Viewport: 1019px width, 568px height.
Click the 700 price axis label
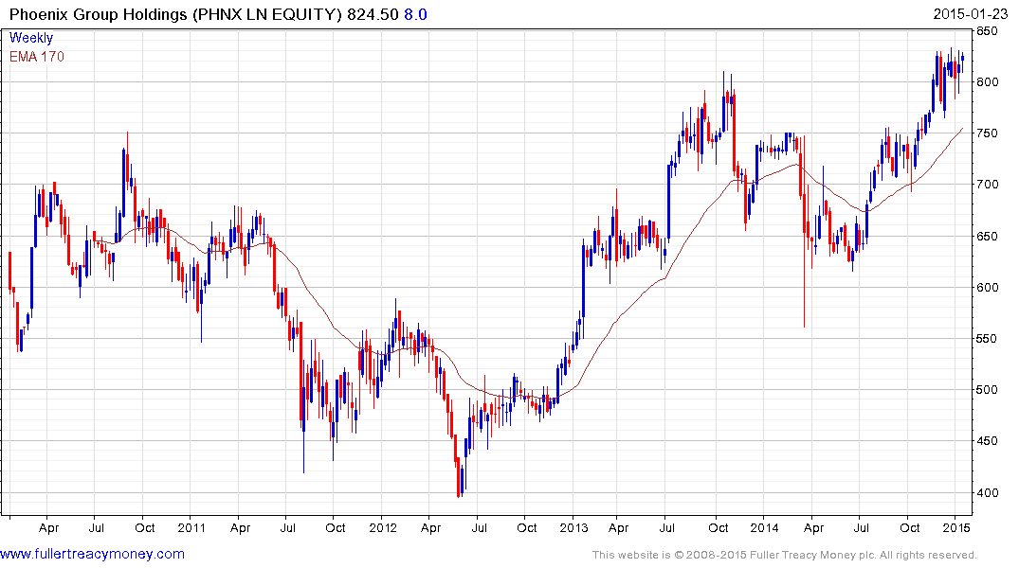click(987, 185)
